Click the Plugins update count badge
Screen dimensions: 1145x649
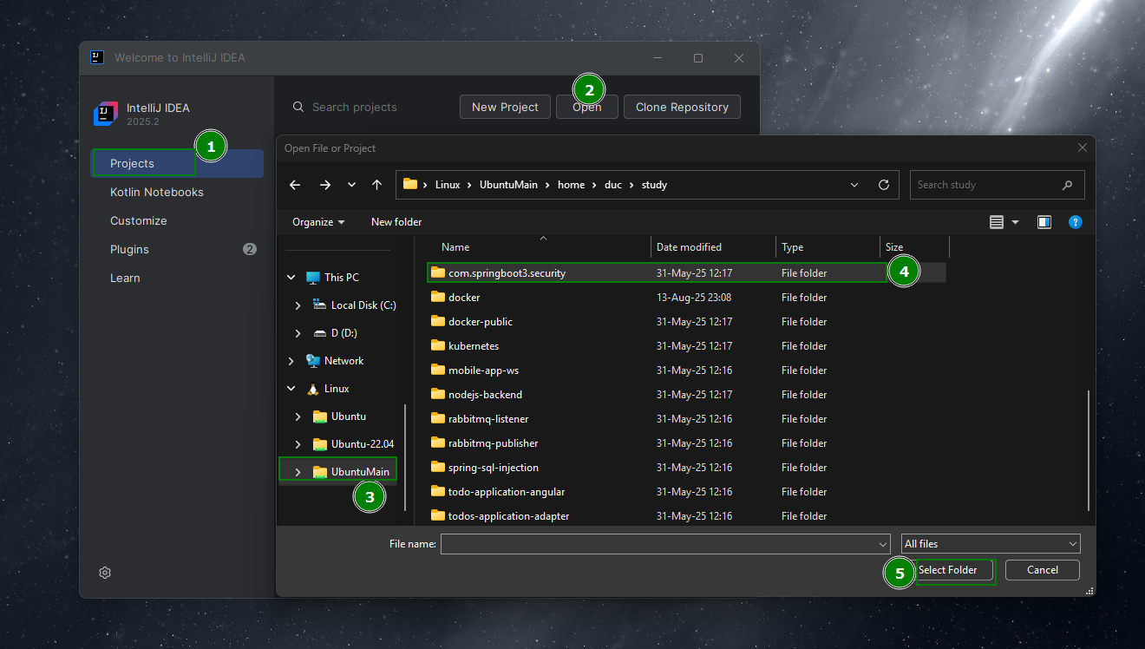(250, 249)
